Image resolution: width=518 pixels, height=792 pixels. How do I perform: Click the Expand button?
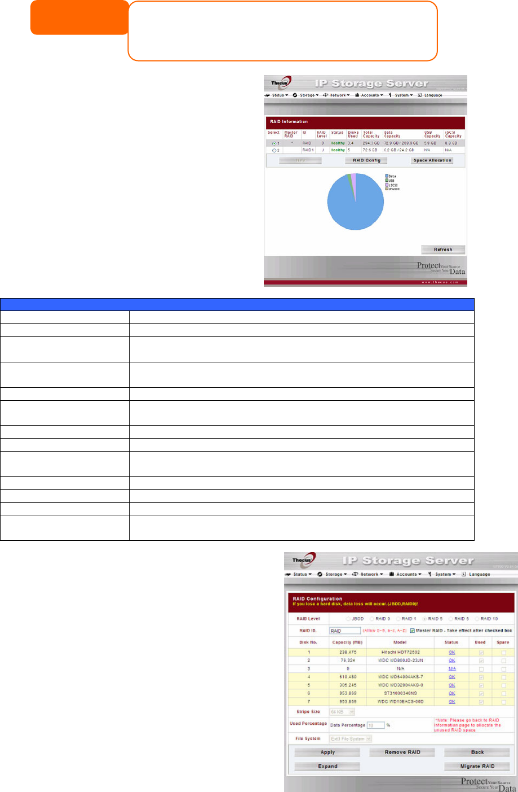point(327,766)
